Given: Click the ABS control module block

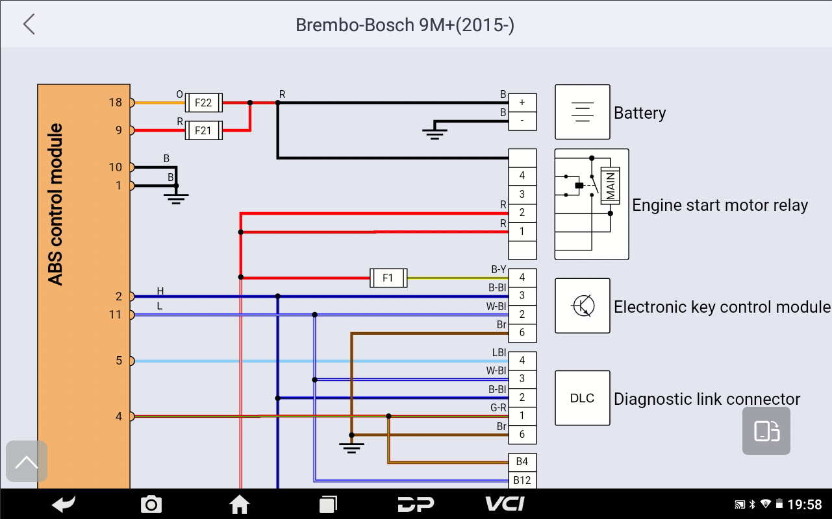Looking at the screenshot, I should click(84, 285).
